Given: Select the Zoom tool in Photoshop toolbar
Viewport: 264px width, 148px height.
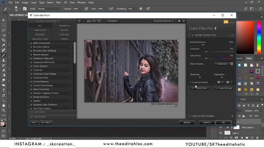Looking at the screenshot, I should 3,110.
